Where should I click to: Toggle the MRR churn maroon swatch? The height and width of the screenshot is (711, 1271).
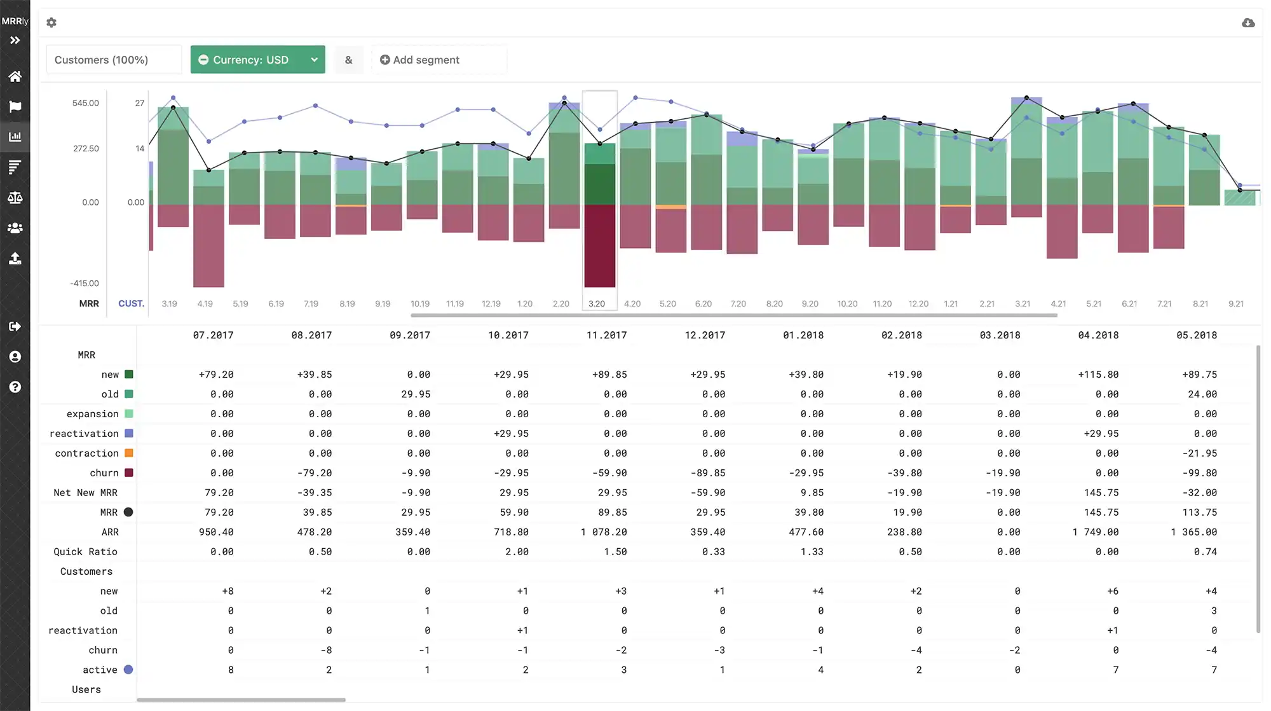[x=129, y=473]
